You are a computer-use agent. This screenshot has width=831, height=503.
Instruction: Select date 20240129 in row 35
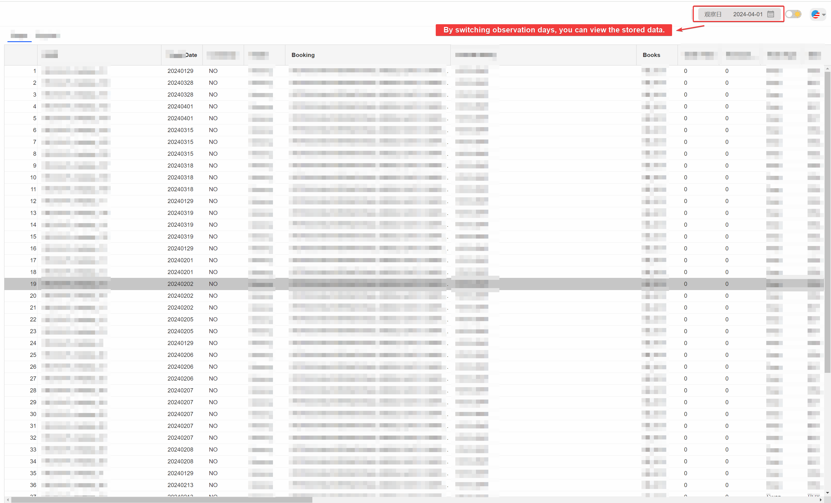pyautogui.click(x=180, y=473)
